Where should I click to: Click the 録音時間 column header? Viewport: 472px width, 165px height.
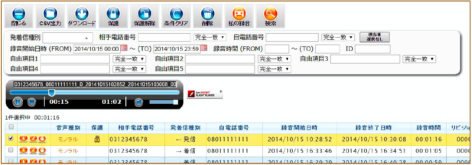tap(429, 128)
